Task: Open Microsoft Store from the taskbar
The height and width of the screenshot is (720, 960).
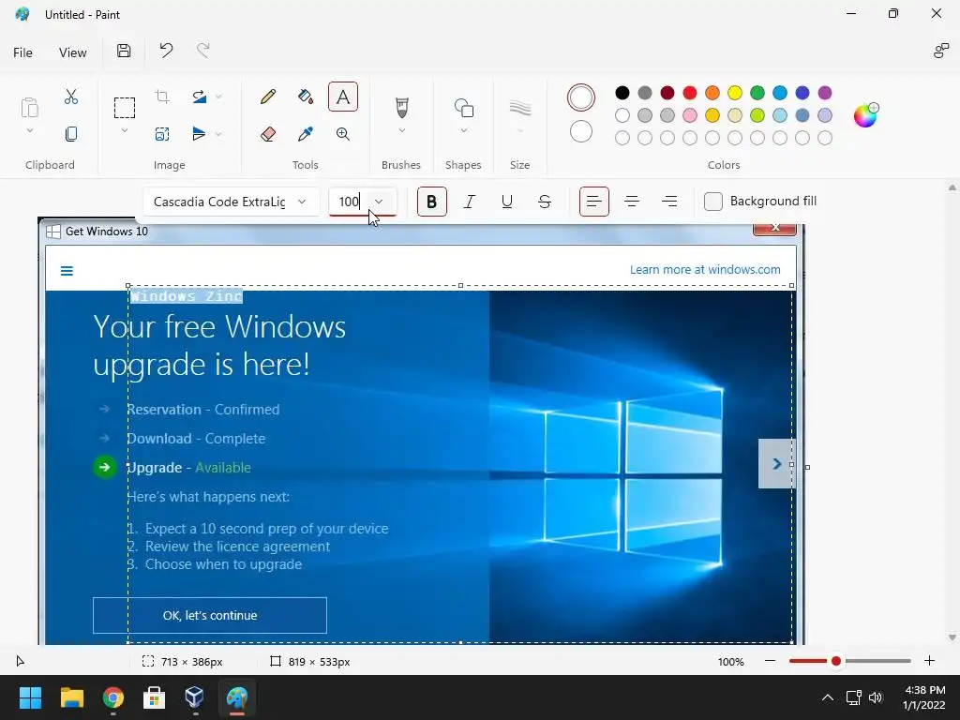Action: pyautogui.click(x=155, y=697)
